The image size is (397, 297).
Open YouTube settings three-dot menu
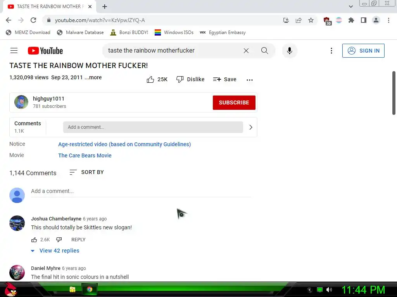pyautogui.click(x=331, y=51)
